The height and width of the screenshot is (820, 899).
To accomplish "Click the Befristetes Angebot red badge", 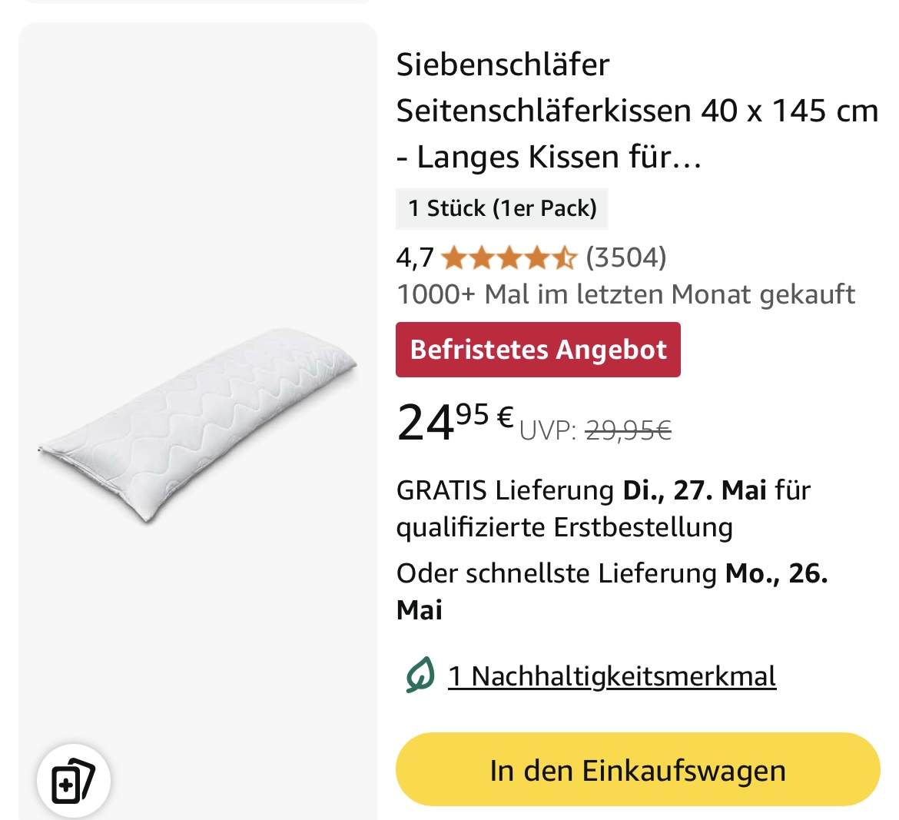I will click(x=538, y=349).
